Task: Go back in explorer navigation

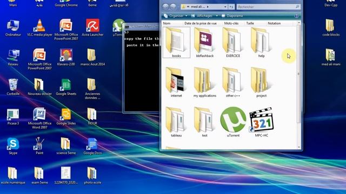Action: tap(165, 7)
